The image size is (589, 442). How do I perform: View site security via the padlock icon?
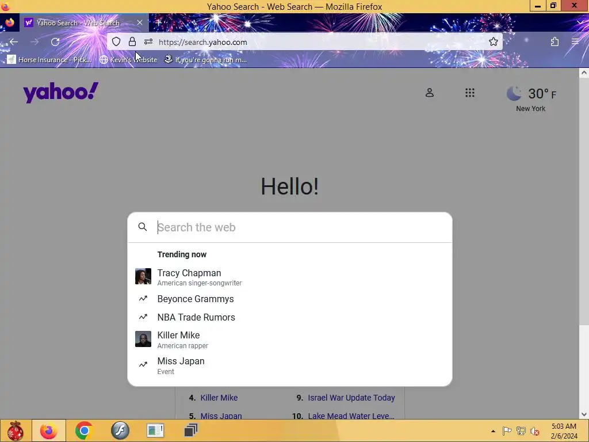click(x=132, y=41)
